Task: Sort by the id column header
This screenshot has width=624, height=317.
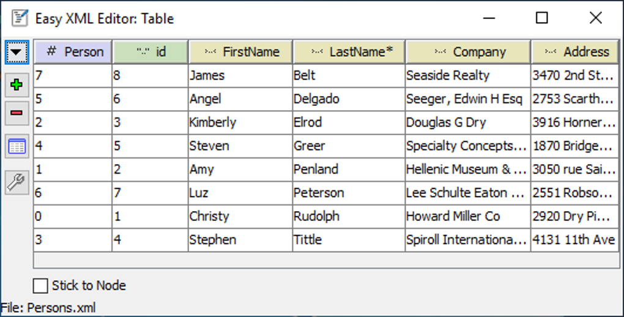Action: [150, 52]
